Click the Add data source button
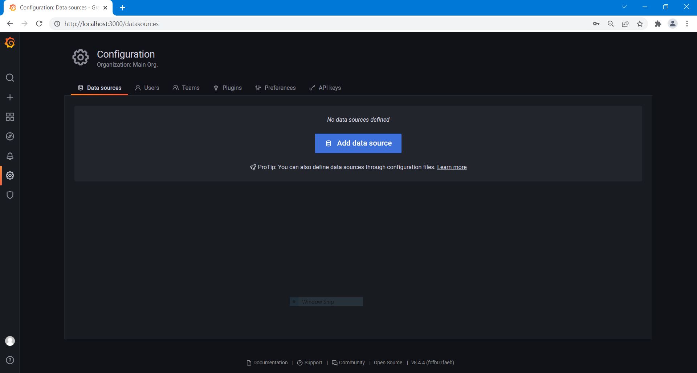The image size is (697, 373). 358,143
